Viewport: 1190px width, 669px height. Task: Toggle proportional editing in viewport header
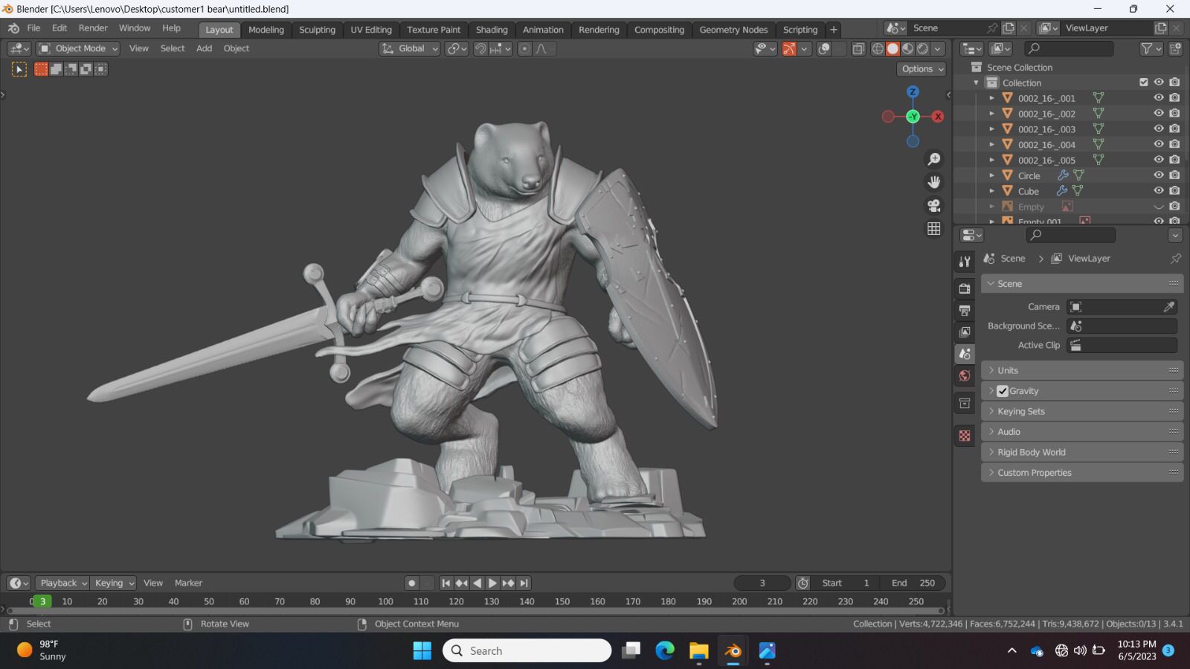pos(524,48)
